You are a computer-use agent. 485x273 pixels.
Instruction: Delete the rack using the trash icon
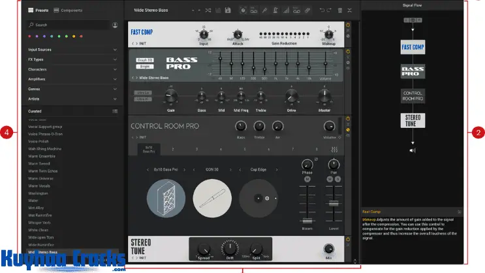pos(339,10)
